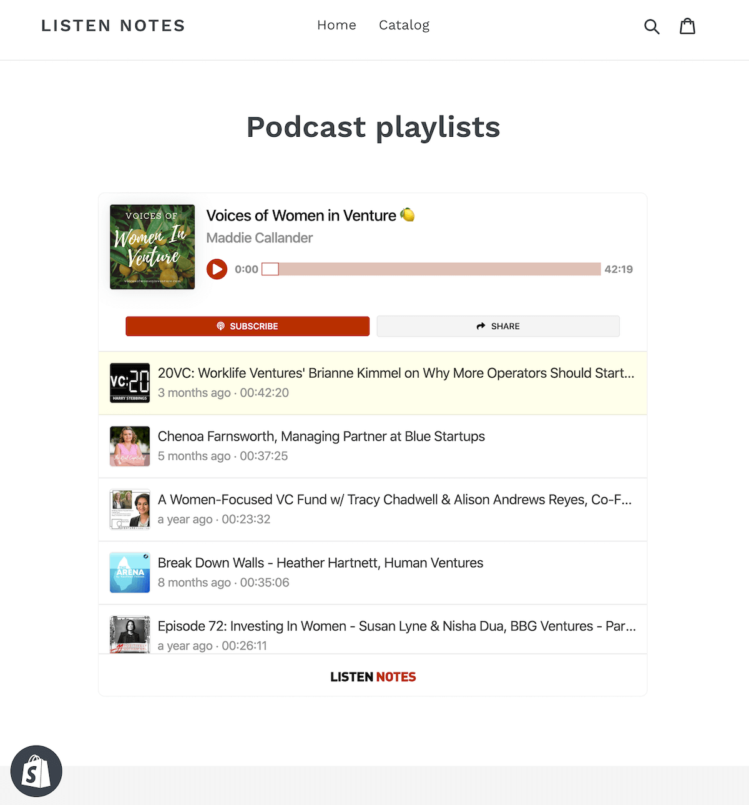Viewport: 749px width, 805px height.
Task: Click the LISTEN NOTES store logo
Action: [x=113, y=26]
